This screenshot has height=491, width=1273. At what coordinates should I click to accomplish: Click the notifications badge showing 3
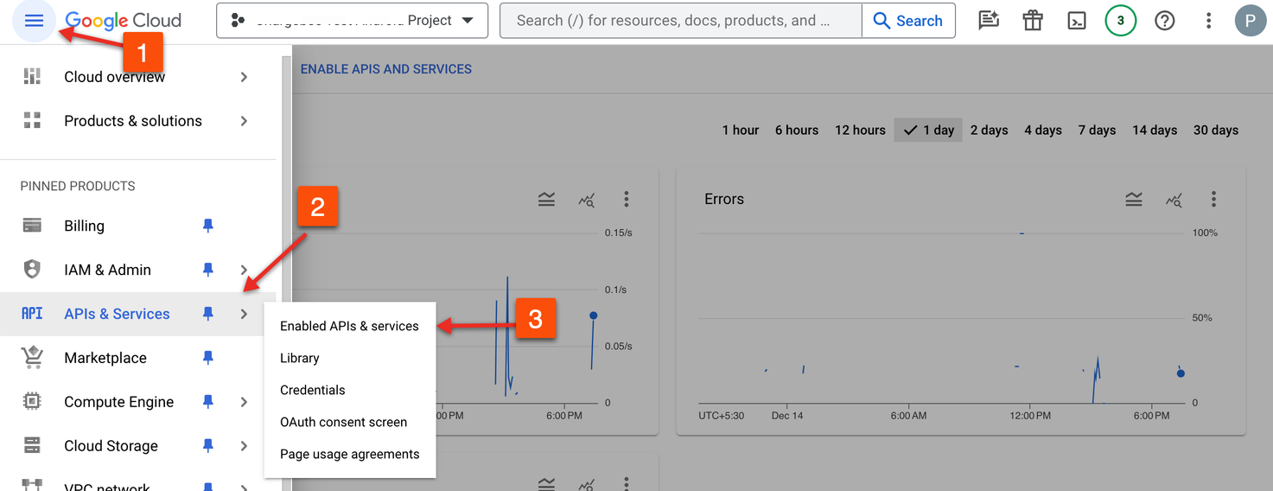pos(1121,21)
